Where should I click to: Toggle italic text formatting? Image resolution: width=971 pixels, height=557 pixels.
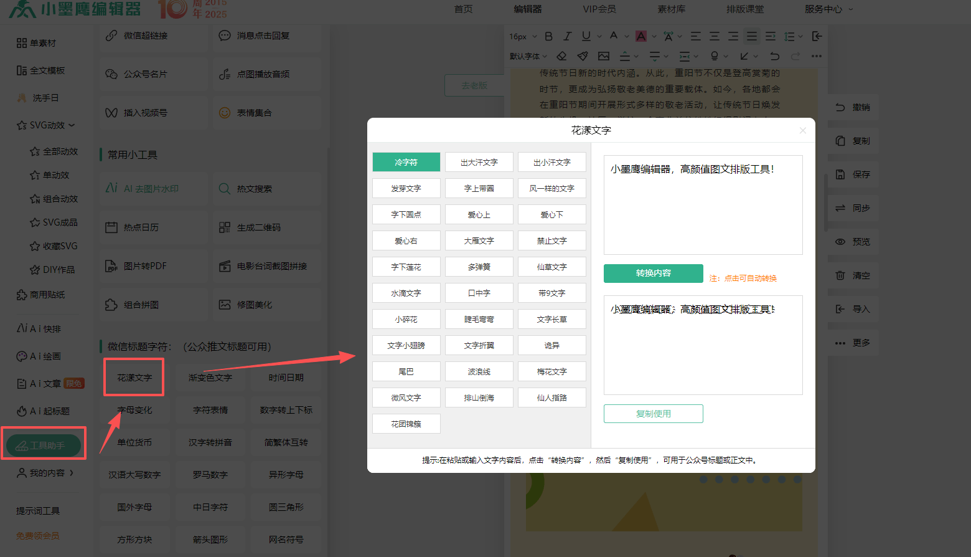tap(567, 37)
